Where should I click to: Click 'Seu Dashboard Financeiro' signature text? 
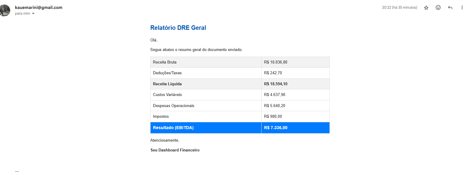(175, 150)
